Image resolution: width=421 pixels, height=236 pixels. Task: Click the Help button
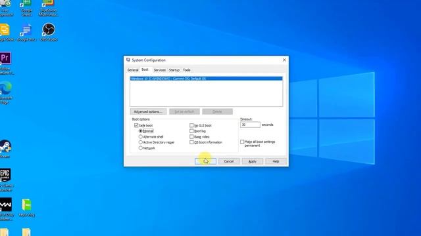pos(276,161)
